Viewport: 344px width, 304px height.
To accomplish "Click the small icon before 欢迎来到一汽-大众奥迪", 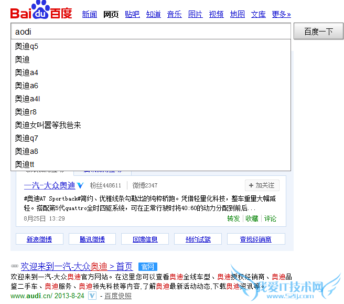I will click(15, 266).
